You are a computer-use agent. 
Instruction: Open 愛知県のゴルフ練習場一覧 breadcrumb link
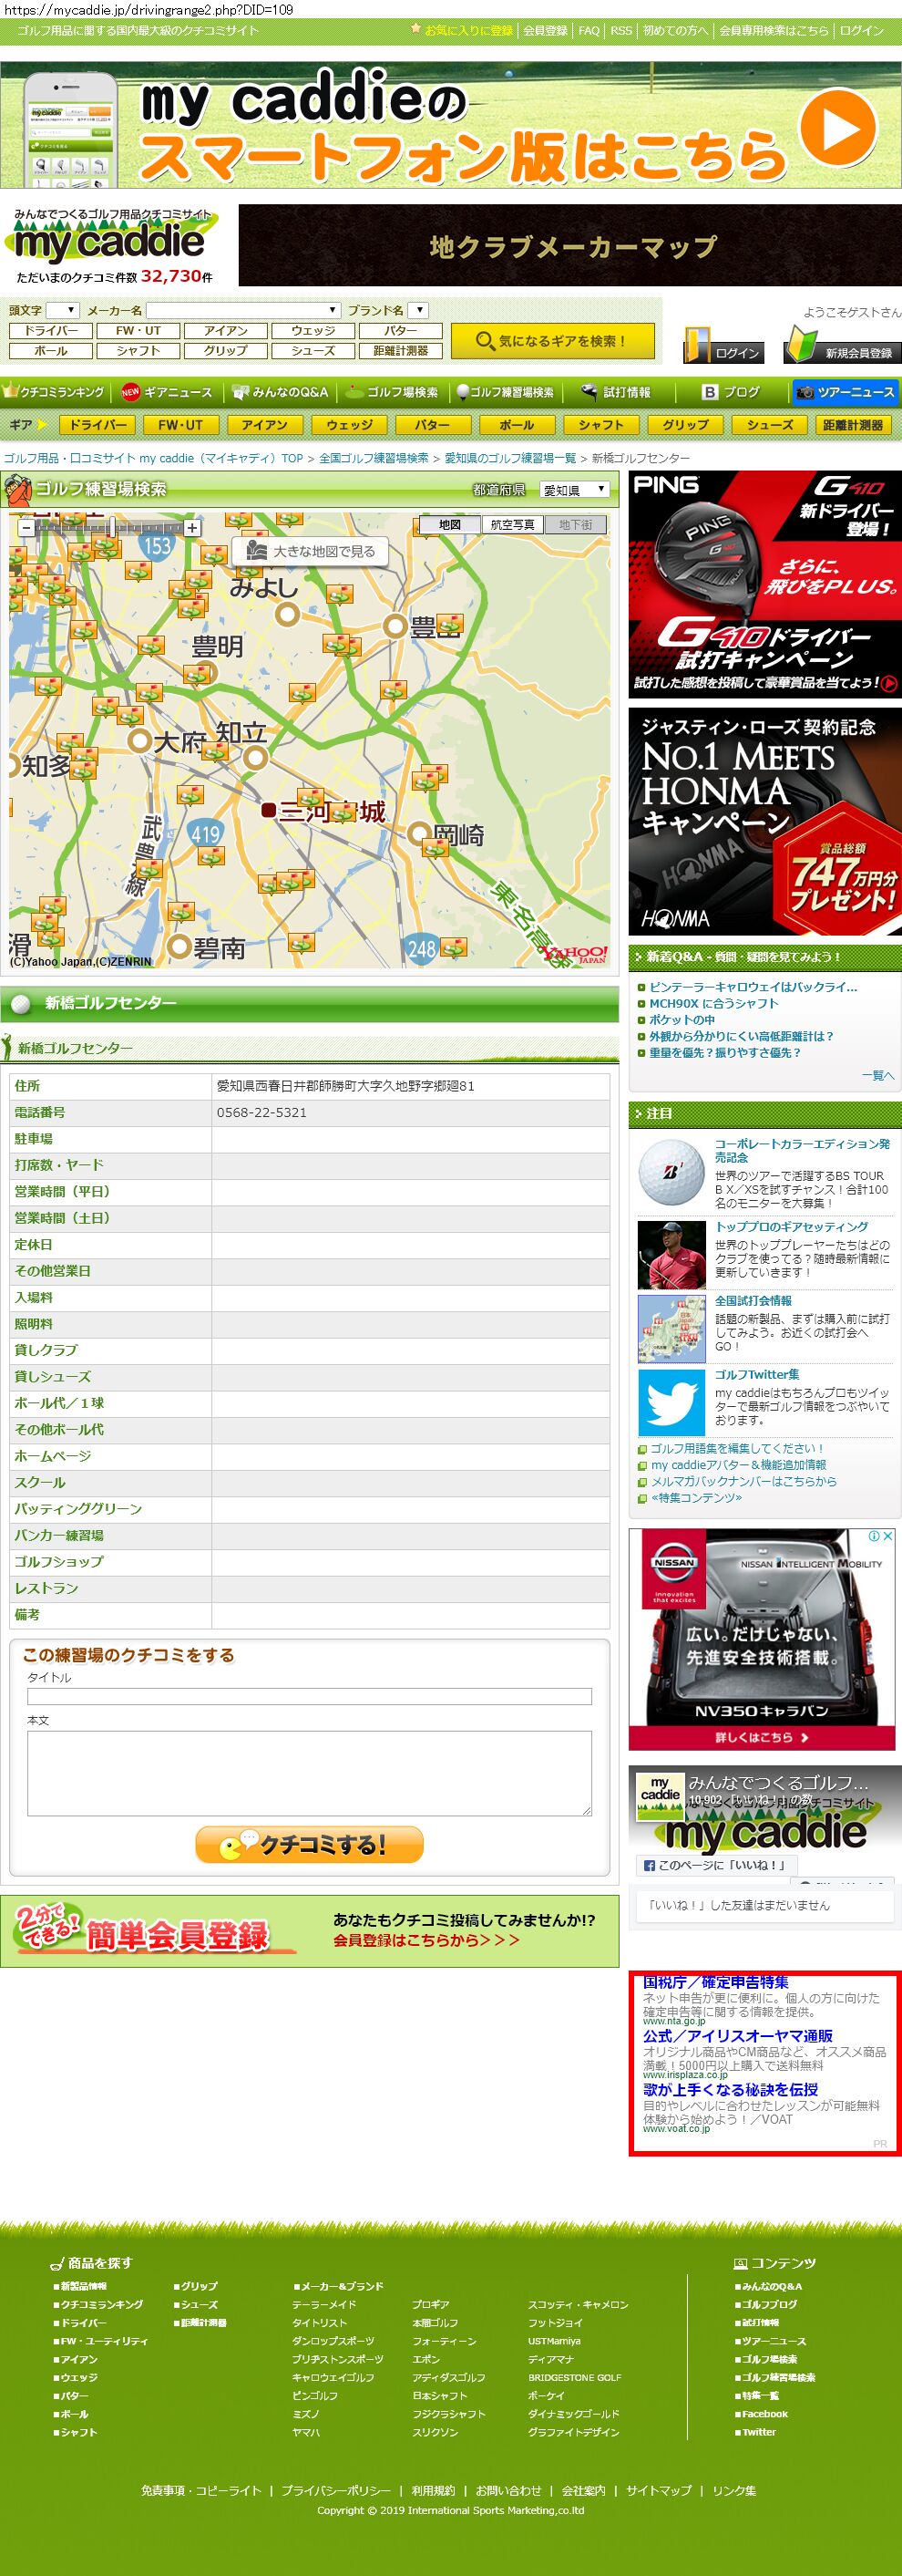pos(509,458)
